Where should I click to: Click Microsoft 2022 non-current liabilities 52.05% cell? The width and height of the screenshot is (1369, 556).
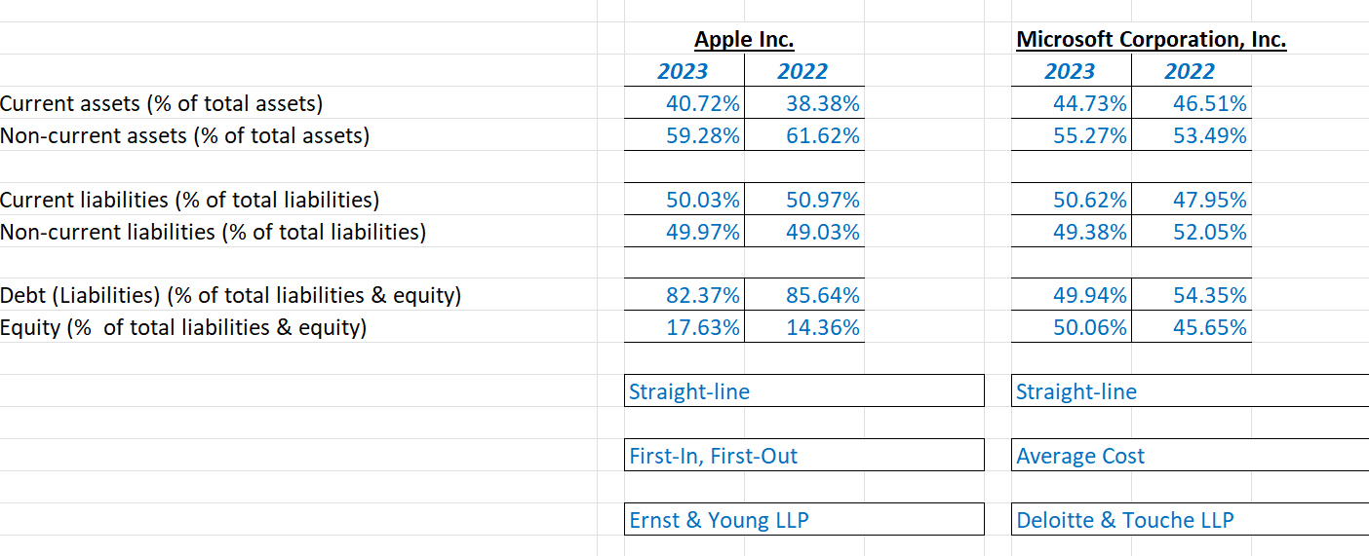tap(1192, 232)
